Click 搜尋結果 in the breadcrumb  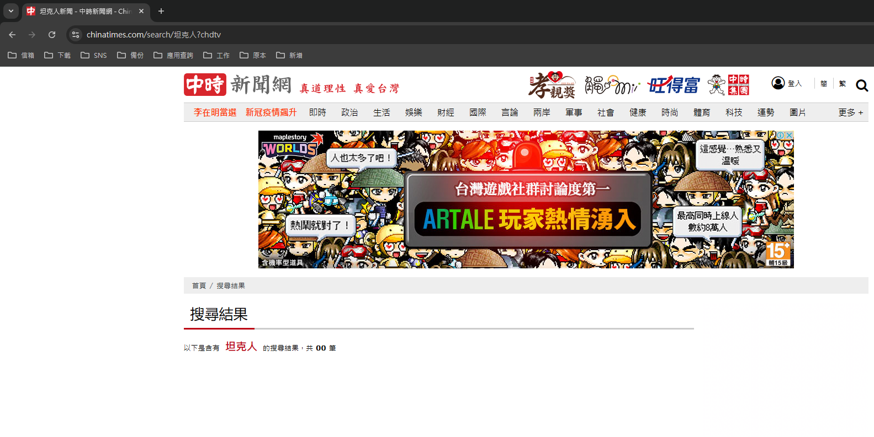pos(231,285)
